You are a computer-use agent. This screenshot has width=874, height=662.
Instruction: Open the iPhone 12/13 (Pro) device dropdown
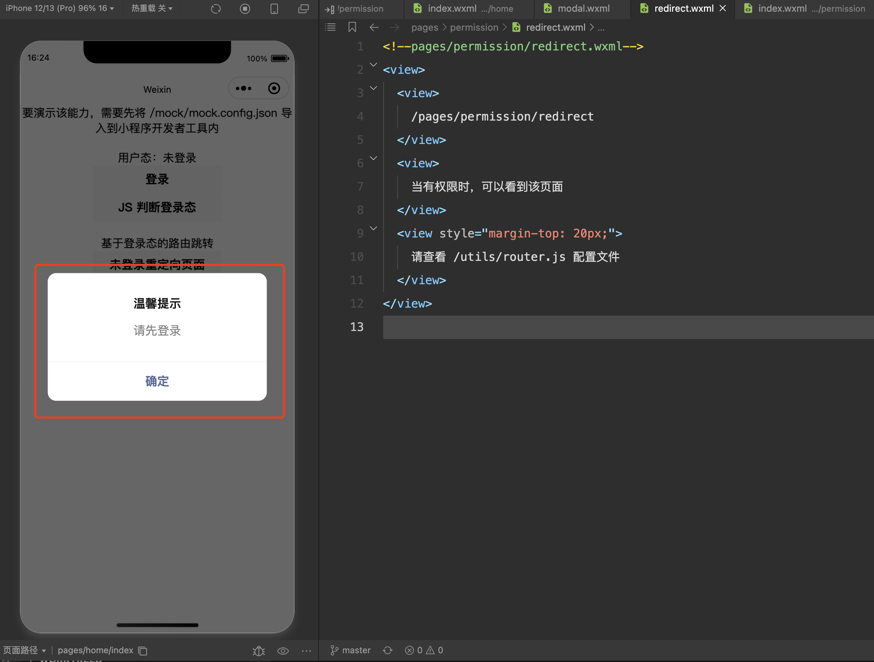[x=60, y=8]
